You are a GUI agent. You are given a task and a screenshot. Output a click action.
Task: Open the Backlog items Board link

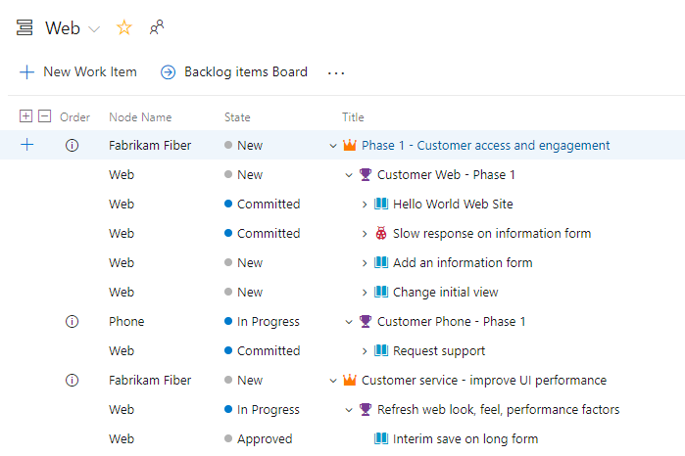(234, 72)
